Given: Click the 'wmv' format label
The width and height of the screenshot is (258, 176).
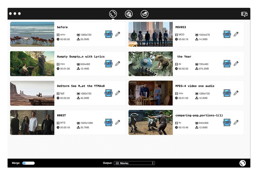Looking at the screenshot, I should [63, 35].
